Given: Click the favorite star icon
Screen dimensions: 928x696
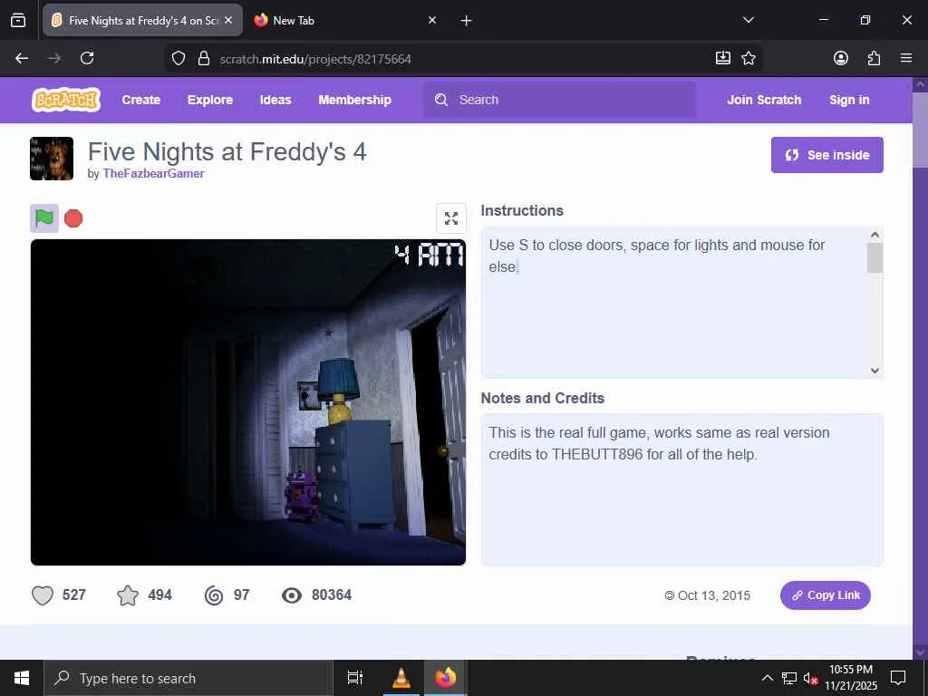Looking at the screenshot, I should (x=128, y=595).
